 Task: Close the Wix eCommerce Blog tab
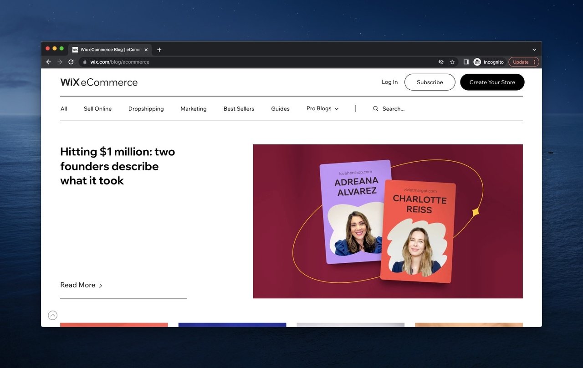click(146, 50)
